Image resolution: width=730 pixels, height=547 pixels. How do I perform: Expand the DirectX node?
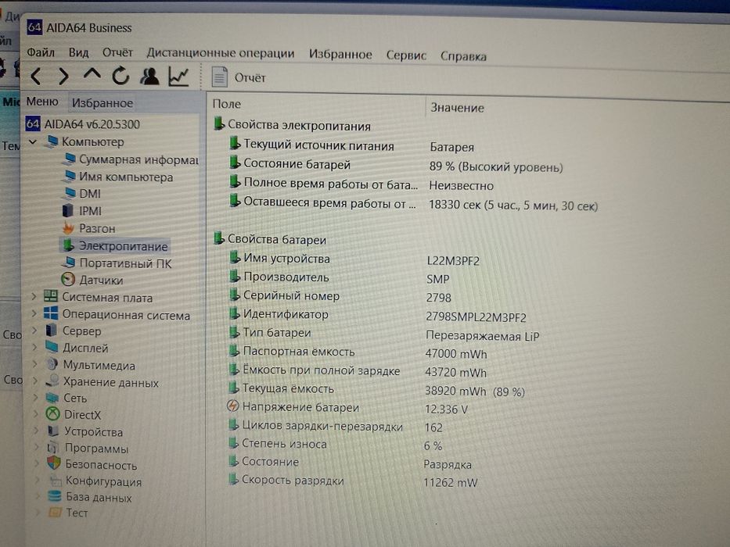pos(36,414)
